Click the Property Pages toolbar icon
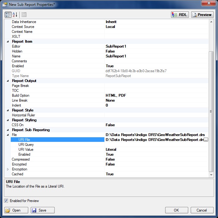Image resolution: width=218 pixels, height=218 pixels. [x=24, y=15]
